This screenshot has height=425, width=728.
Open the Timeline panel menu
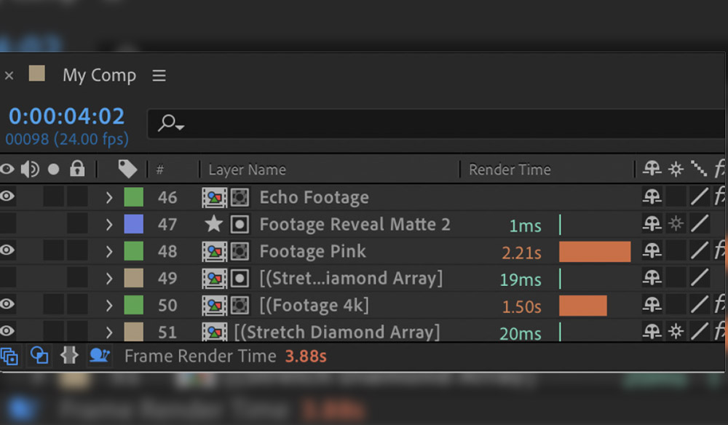click(x=159, y=75)
